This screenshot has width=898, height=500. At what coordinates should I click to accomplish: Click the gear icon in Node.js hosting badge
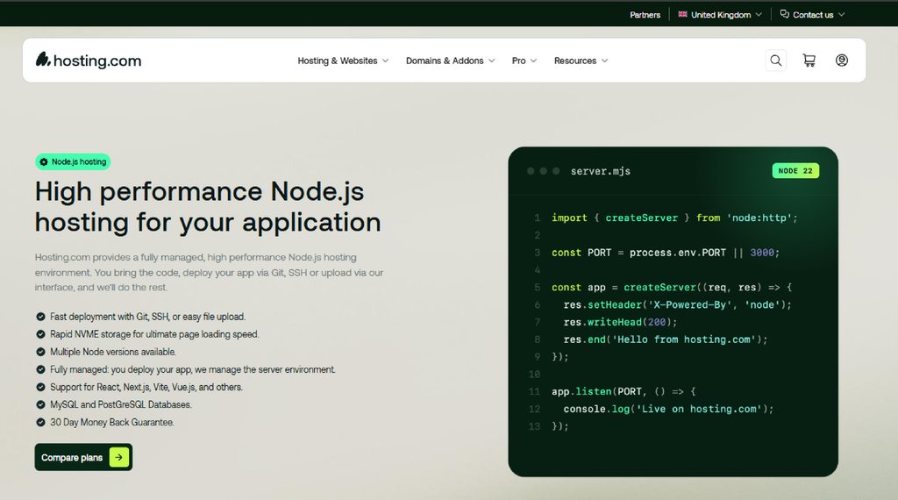(x=44, y=162)
